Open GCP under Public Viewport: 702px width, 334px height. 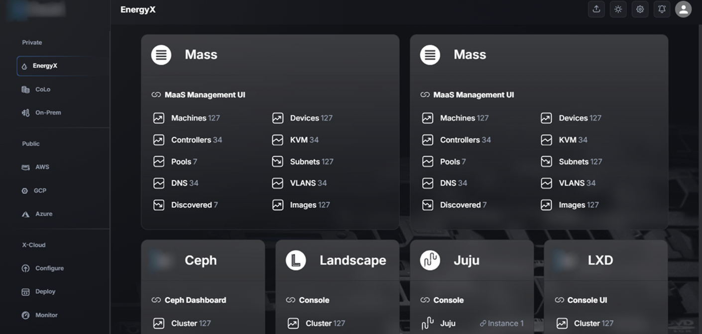pos(34,191)
